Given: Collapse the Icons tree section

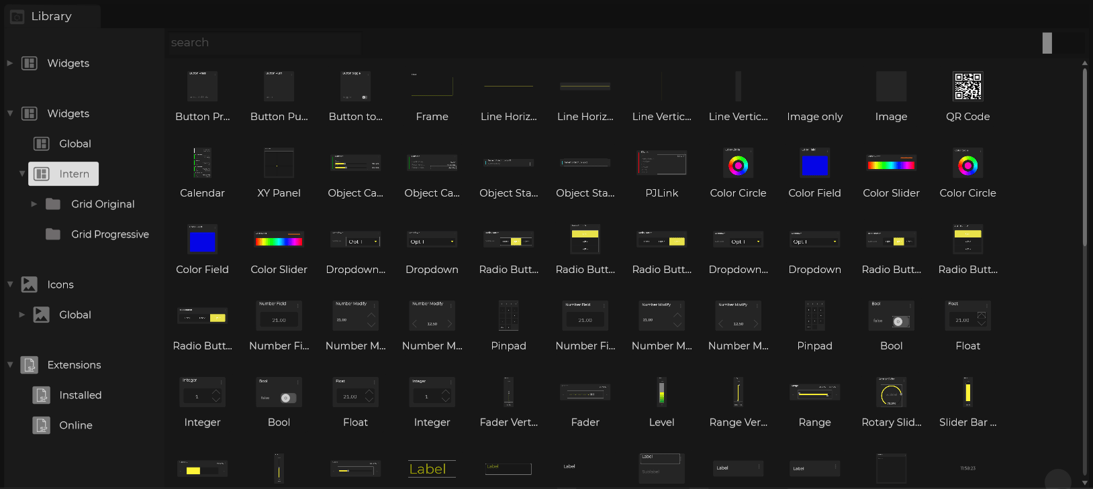Looking at the screenshot, I should tap(10, 284).
